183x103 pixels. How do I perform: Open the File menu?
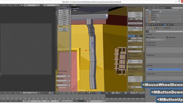[2, 5]
